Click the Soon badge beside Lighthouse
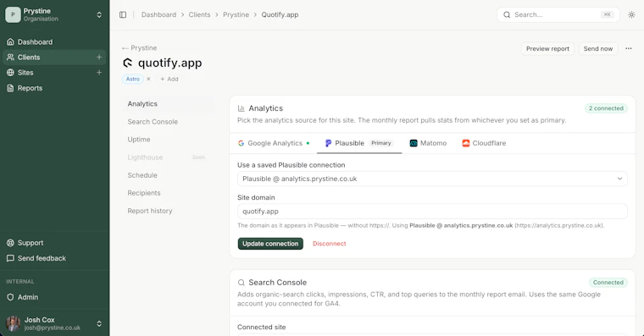This screenshot has height=336, width=644. [x=198, y=157]
